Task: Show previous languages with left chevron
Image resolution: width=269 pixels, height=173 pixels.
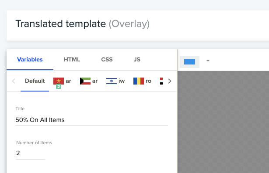Action: pyautogui.click(x=14, y=81)
